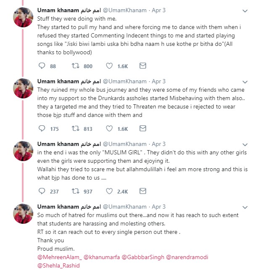Like the tweet with 937 retweets
Screen dimensions: 262x273
109,191
